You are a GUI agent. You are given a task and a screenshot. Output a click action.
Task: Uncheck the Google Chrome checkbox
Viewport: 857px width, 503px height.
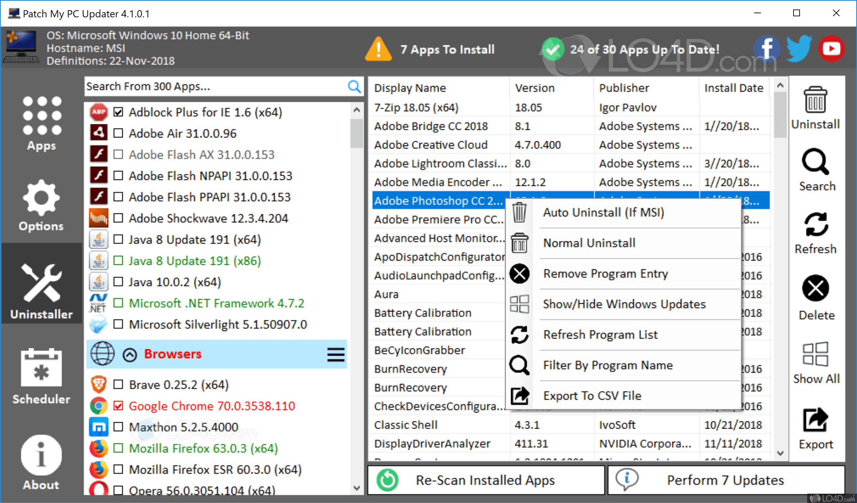[x=118, y=406]
